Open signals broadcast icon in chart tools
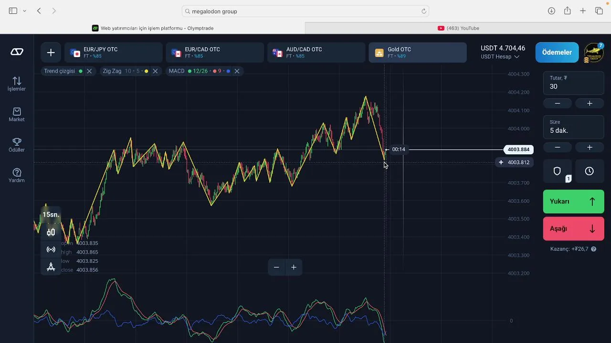This screenshot has width=611, height=343. [51, 249]
